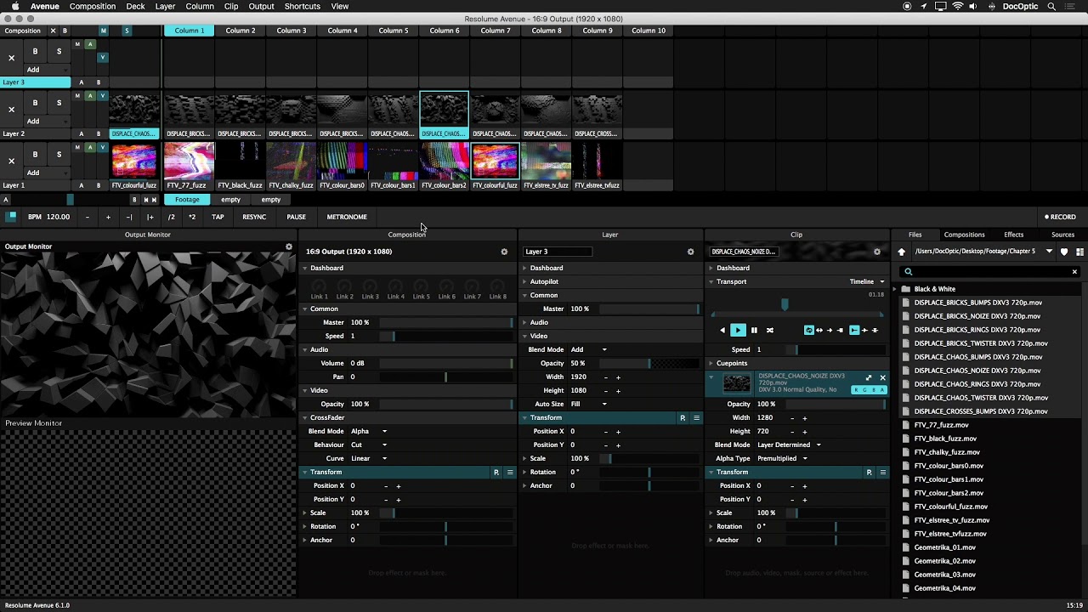1088x612 pixels.
Task: Play the clip forward in the Transport section
Action: click(x=738, y=330)
